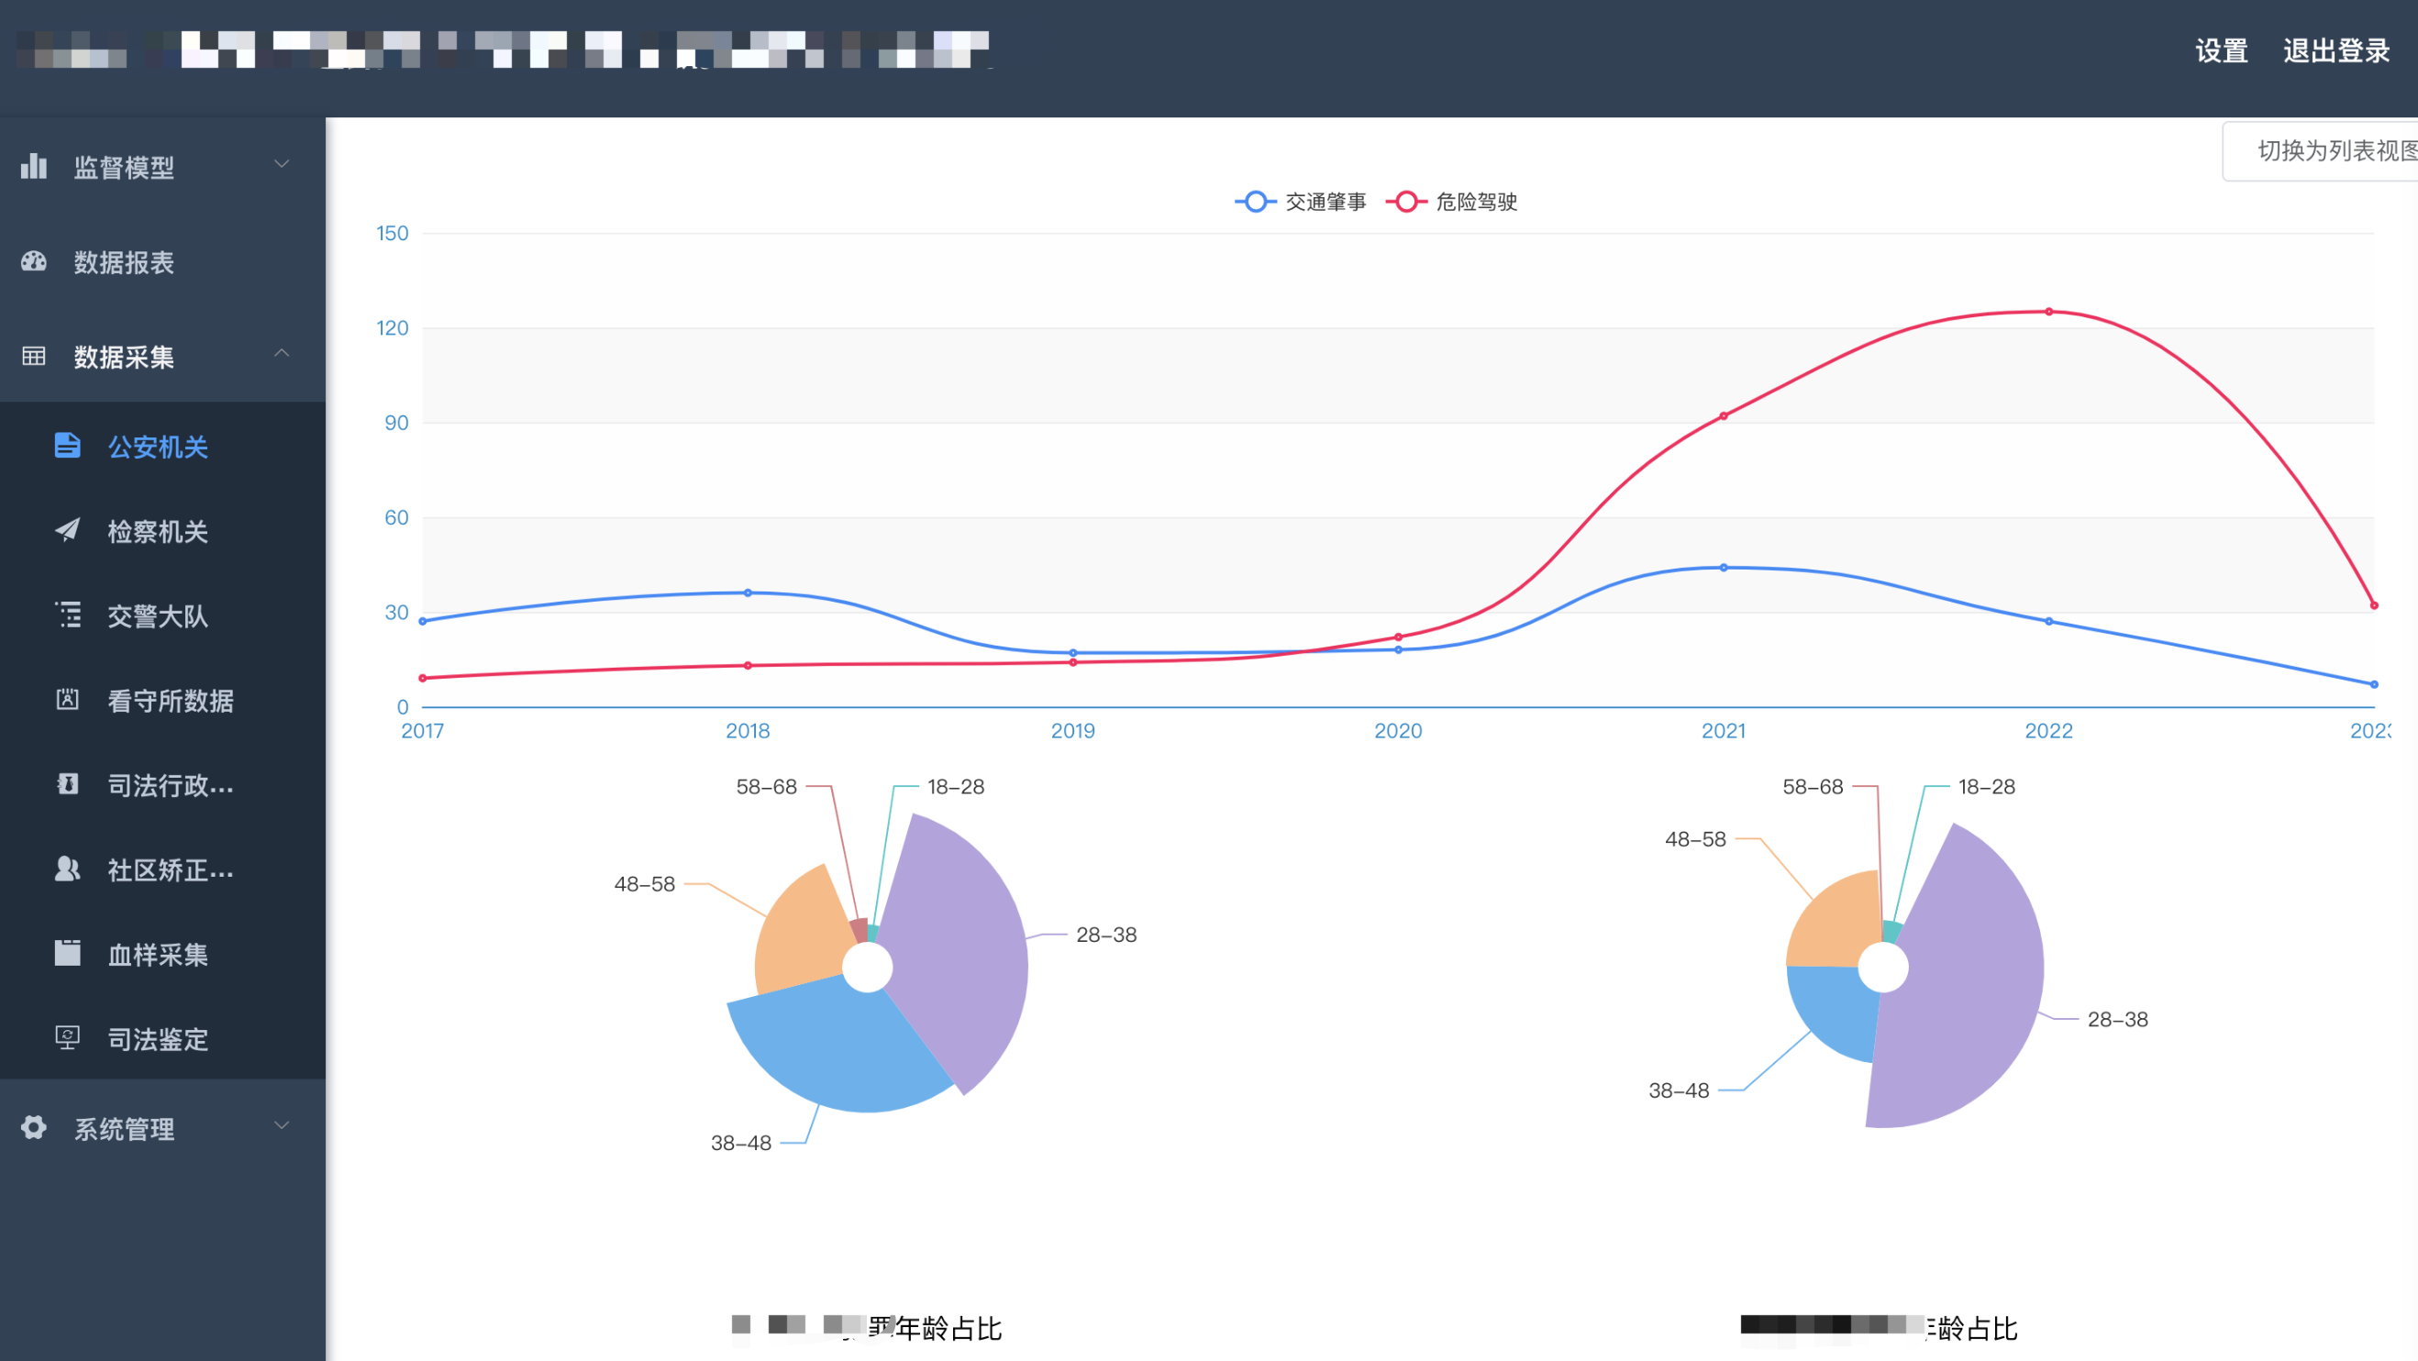Click the badge icon beside 看守所数据
Viewport: 2418px width, 1361px height.
(x=68, y=698)
